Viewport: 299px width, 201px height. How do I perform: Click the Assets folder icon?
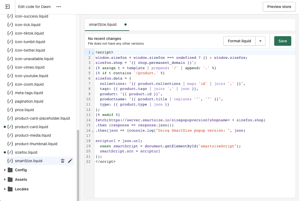(x=10, y=179)
